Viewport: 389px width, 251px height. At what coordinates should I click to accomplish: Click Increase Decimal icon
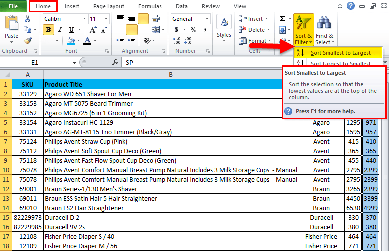(177, 41)
